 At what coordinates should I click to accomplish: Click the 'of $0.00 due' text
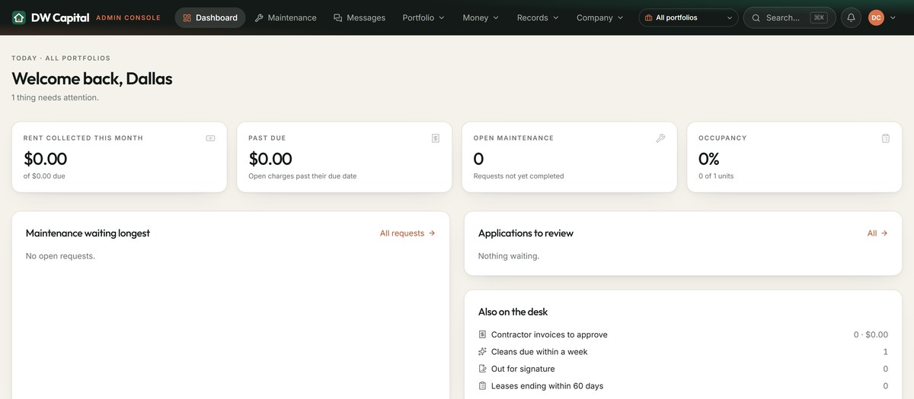44,176
